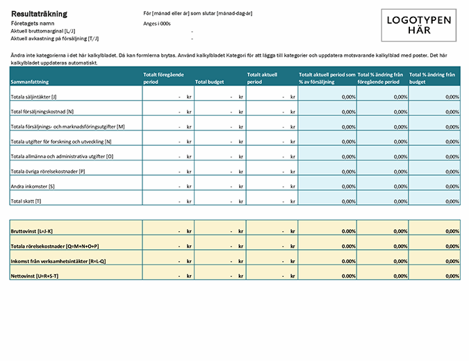Select the Andra inkomster [S] row label
469x361 pixels.
[x=33, y=186]
